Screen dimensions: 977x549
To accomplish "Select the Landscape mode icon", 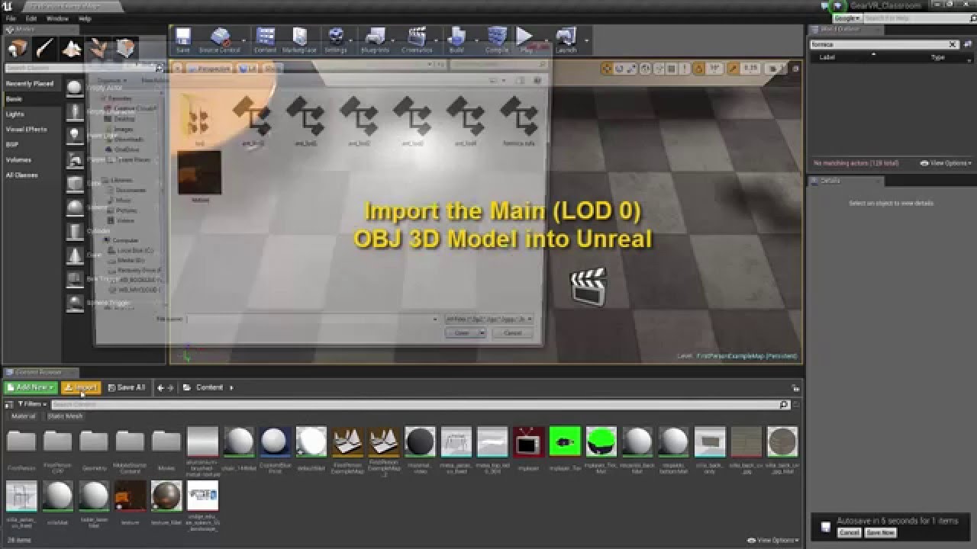I will pyautogui.click(x=72, y=49).
